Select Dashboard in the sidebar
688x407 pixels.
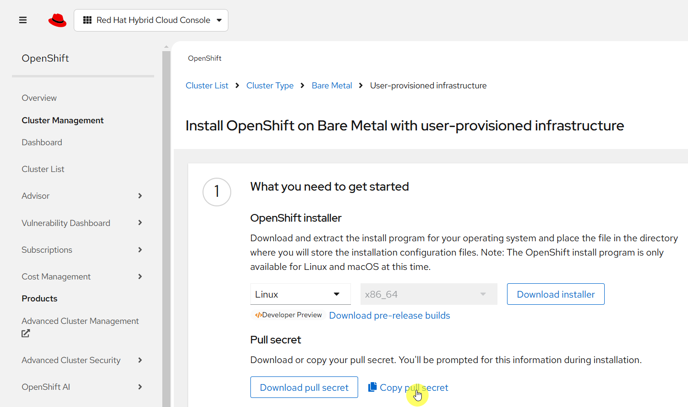42,142
